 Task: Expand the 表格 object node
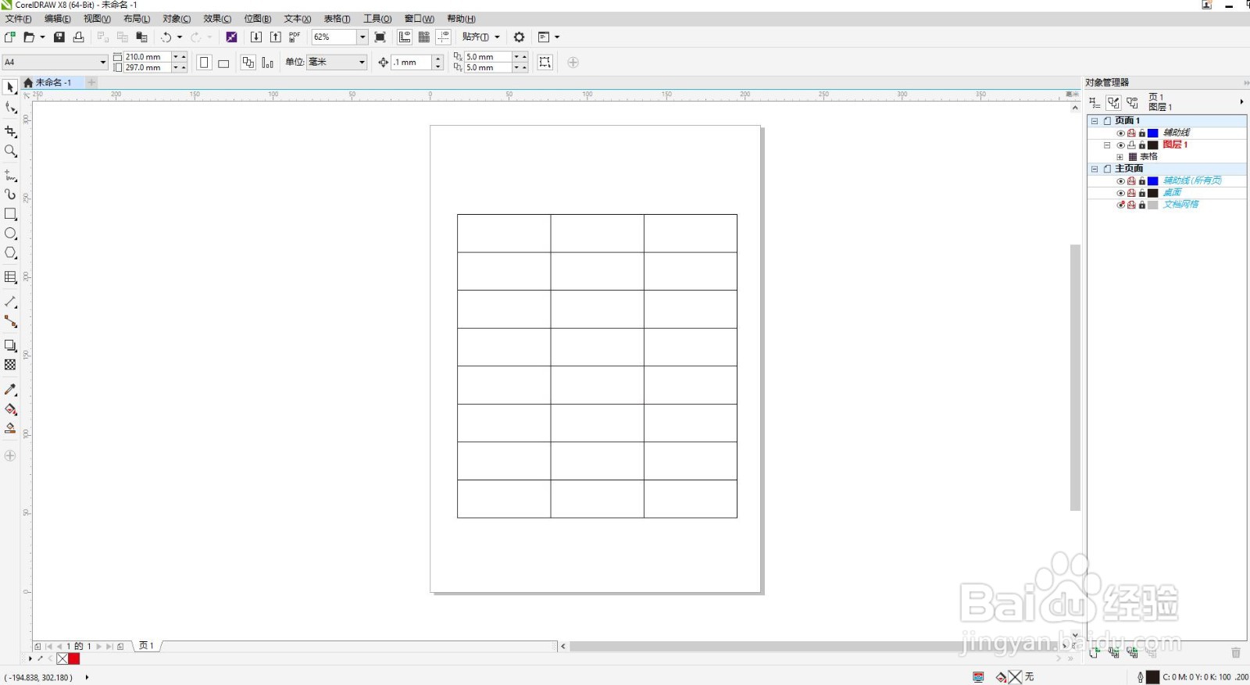click(1120, 157)
